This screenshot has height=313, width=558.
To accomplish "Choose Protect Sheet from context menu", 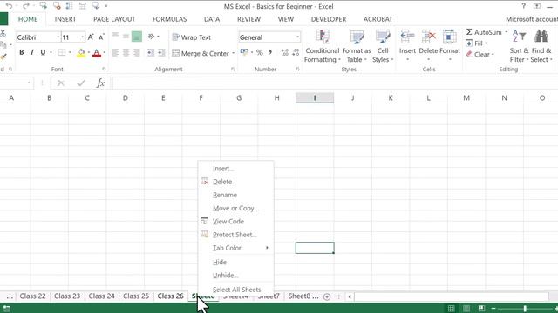I will click(235, 234).
